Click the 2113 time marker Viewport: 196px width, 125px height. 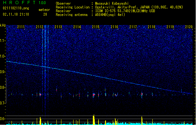point(58,27)
